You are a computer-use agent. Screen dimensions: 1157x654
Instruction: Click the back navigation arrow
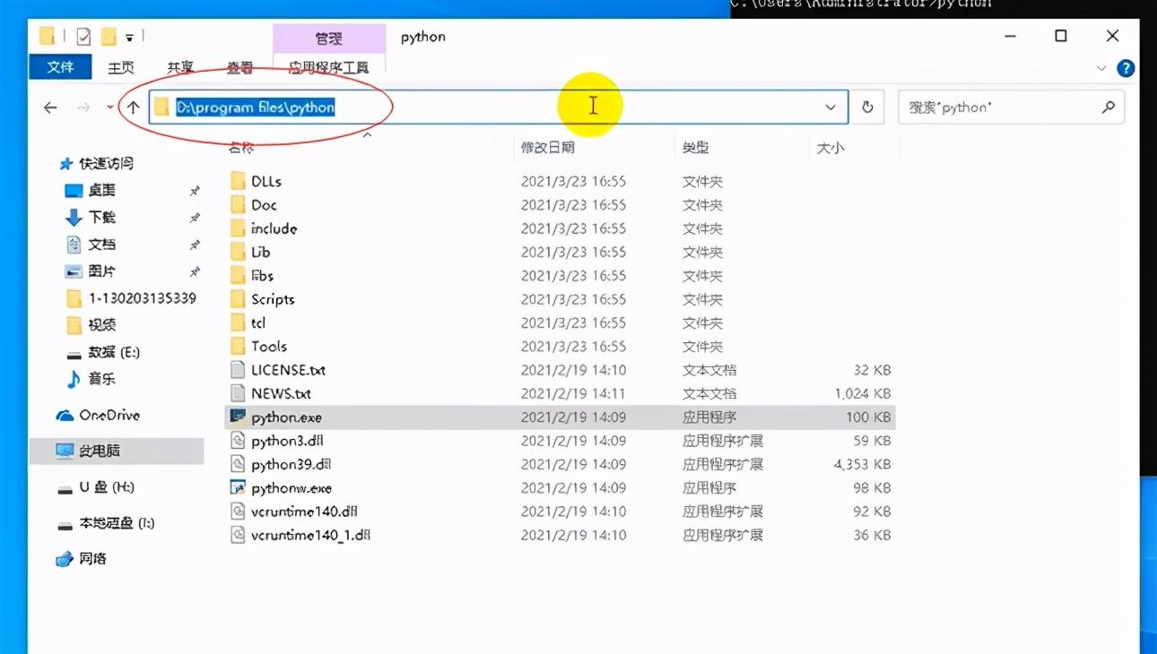(x=50, y=107)
